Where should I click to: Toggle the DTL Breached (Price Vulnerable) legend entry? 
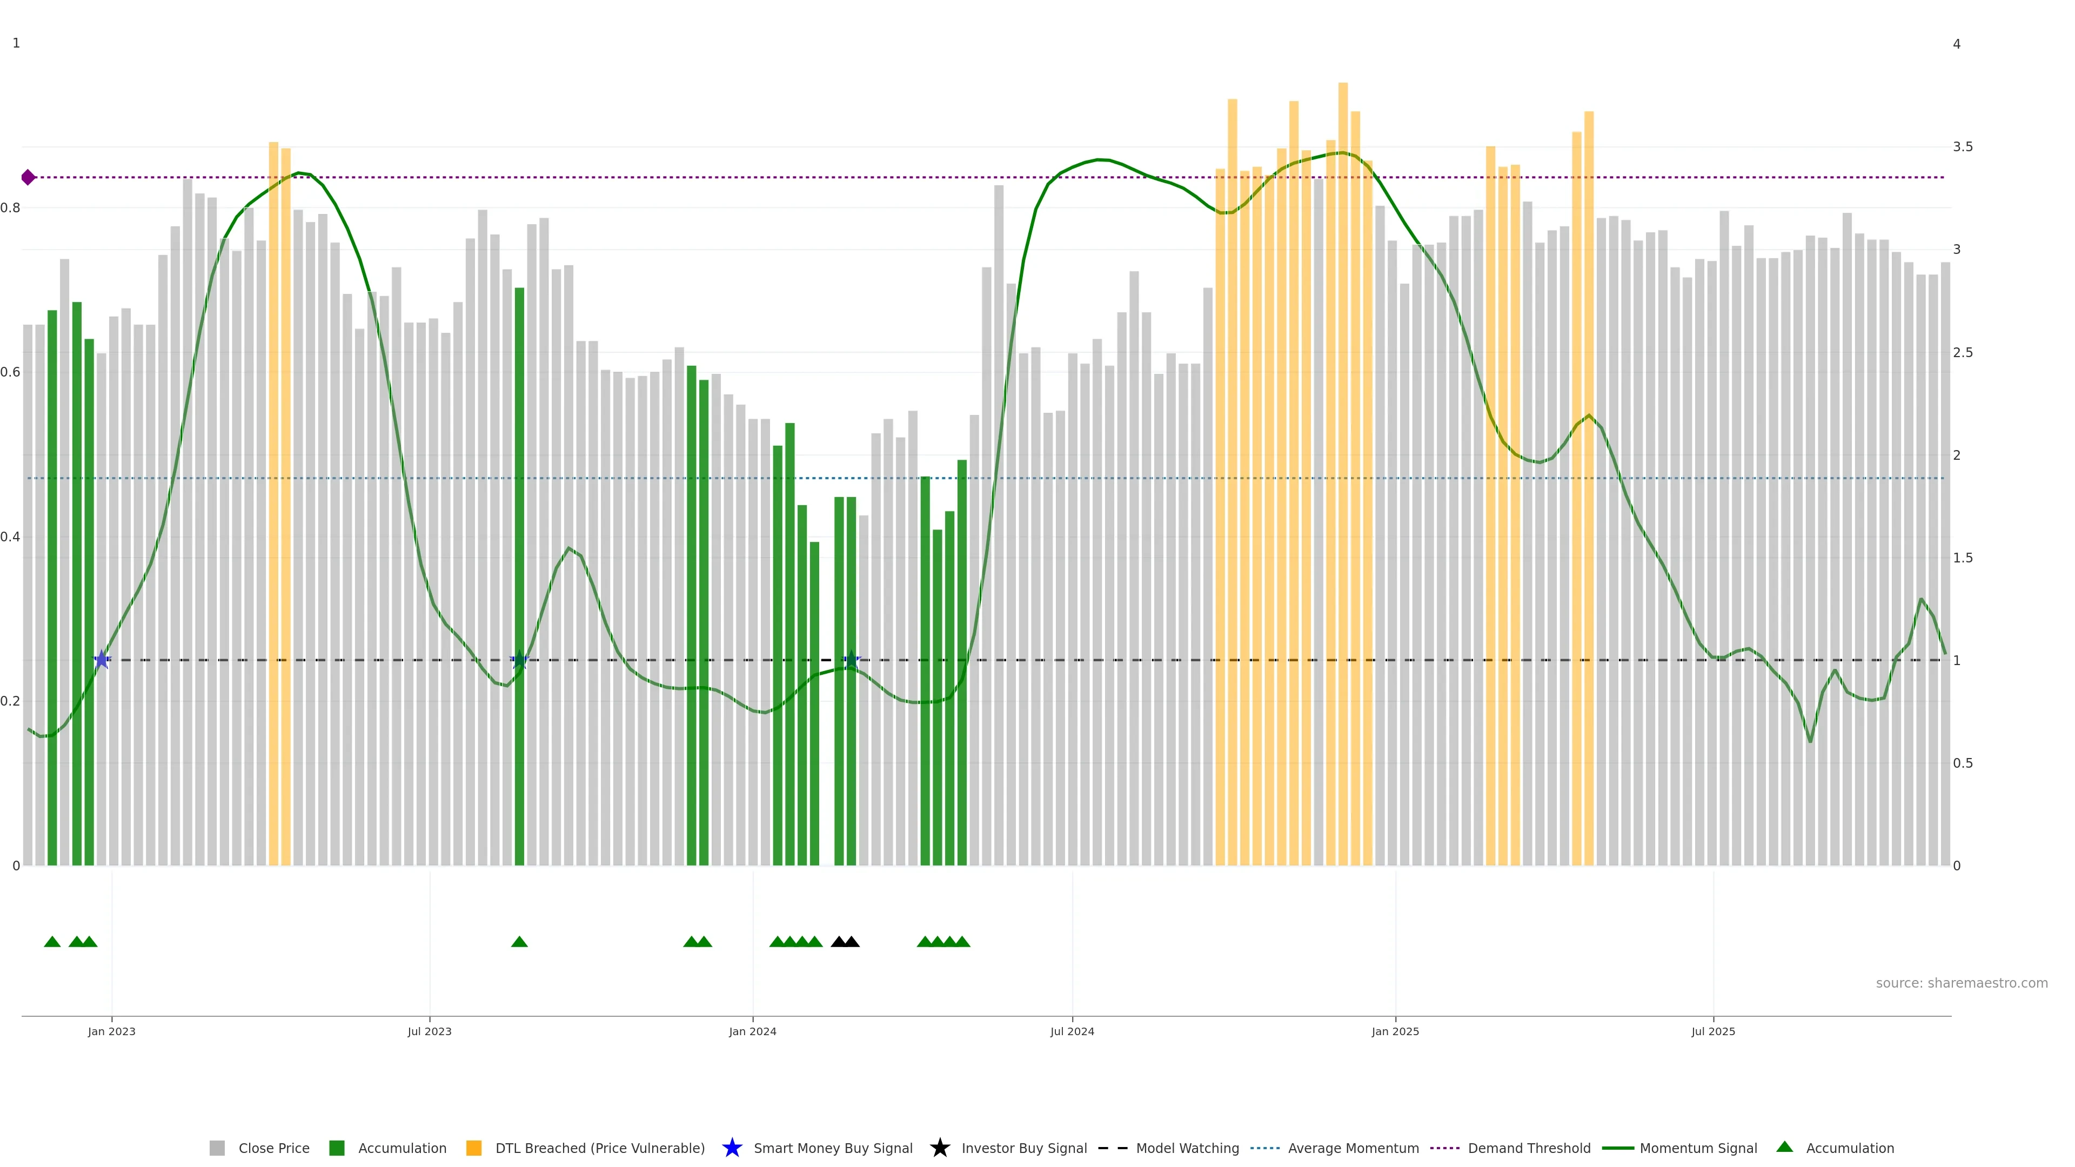599,1148
